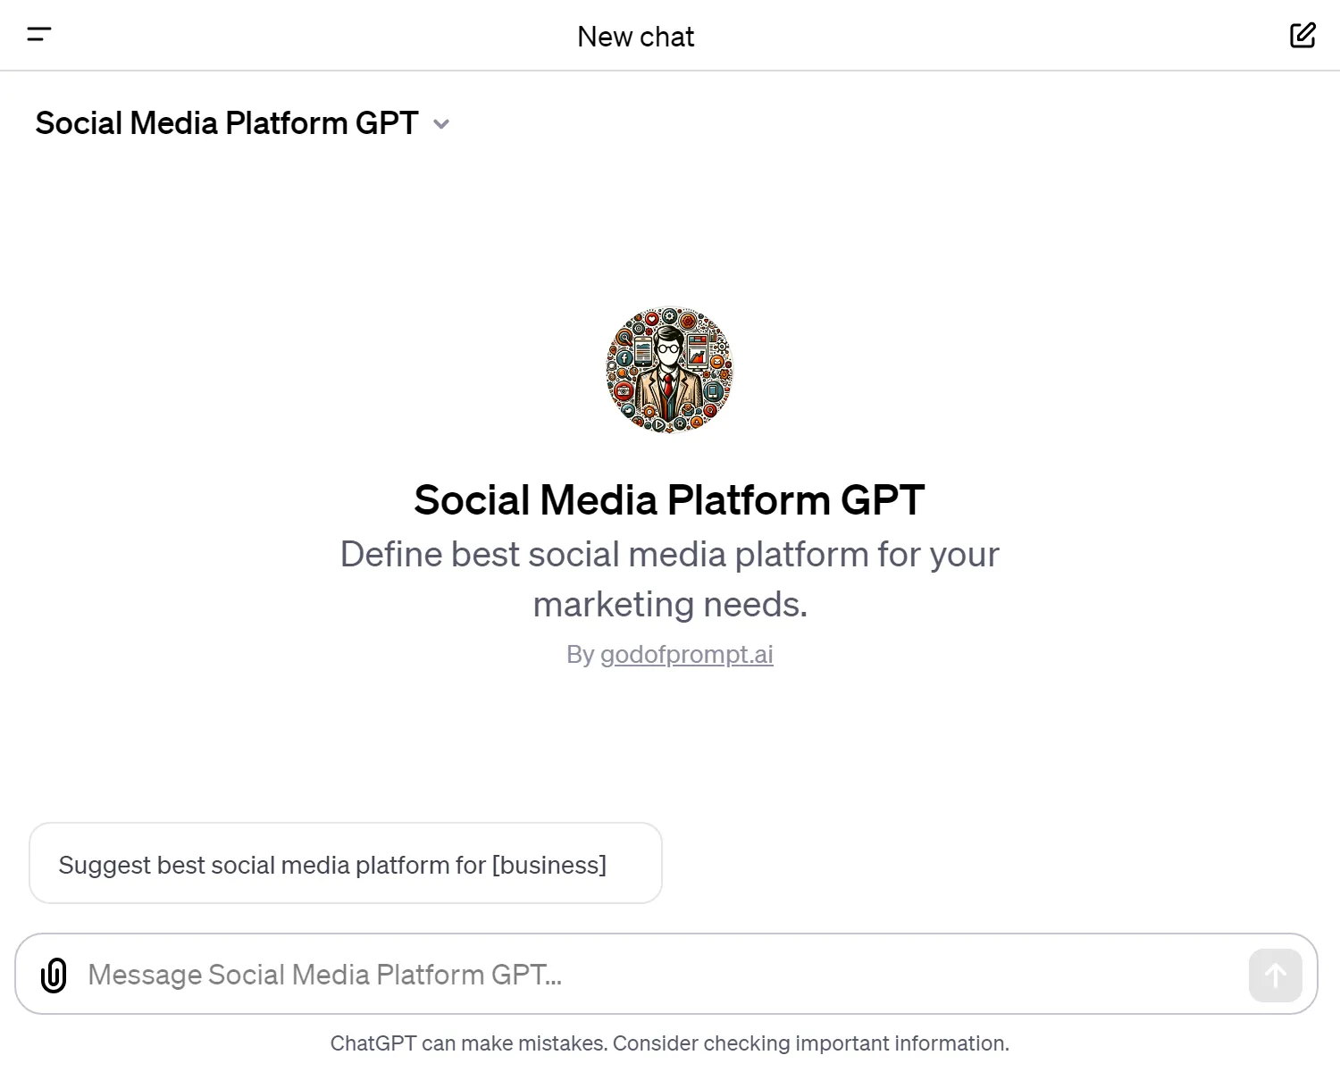Image resolution: width=1340 pixels, height=1072 pixels.
Task: Click the hamburger icon at top left
Action: pyautogui.click(x=39, y=35)
